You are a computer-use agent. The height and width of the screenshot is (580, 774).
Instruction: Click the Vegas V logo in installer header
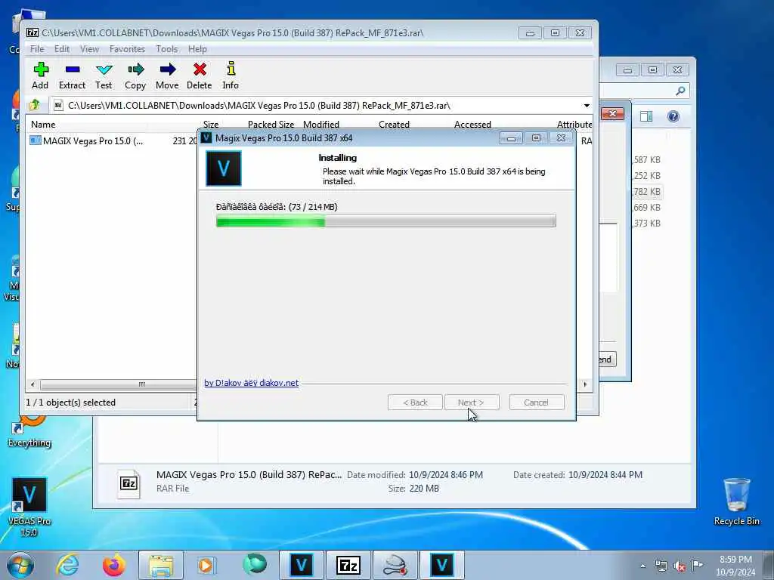tap(224, 168)
